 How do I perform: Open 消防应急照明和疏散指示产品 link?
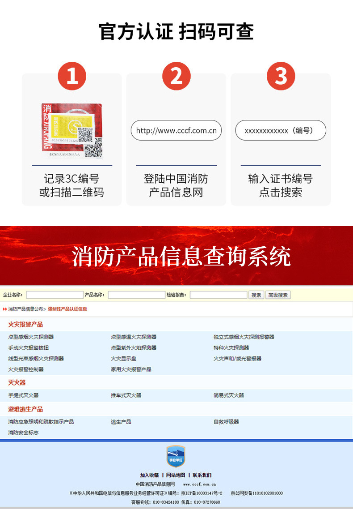41,422
